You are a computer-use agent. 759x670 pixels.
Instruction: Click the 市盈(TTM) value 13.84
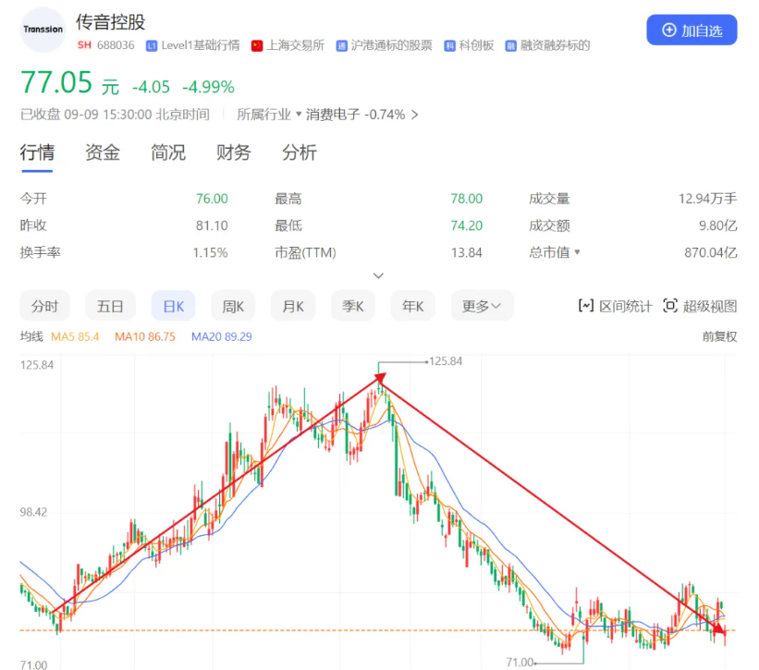tap(467, 253)
